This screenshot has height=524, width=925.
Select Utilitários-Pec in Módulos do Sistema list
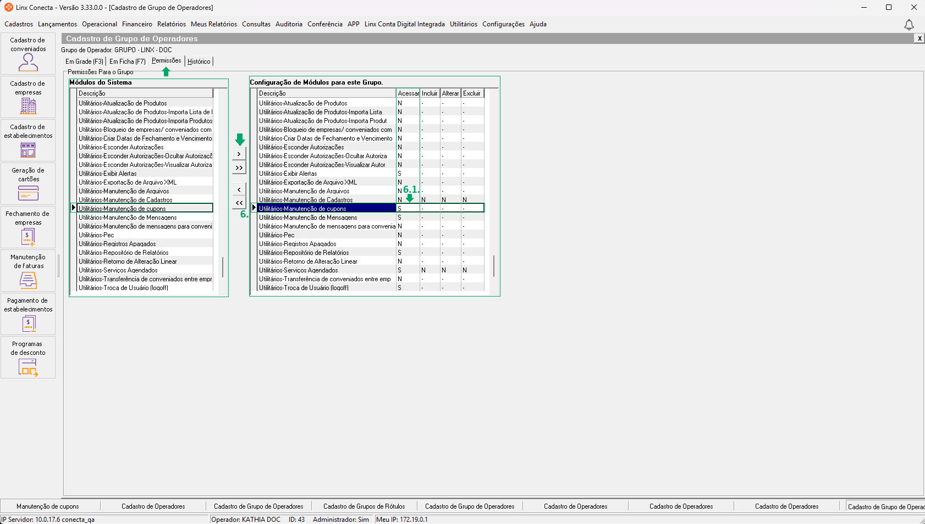pos(145,235)
